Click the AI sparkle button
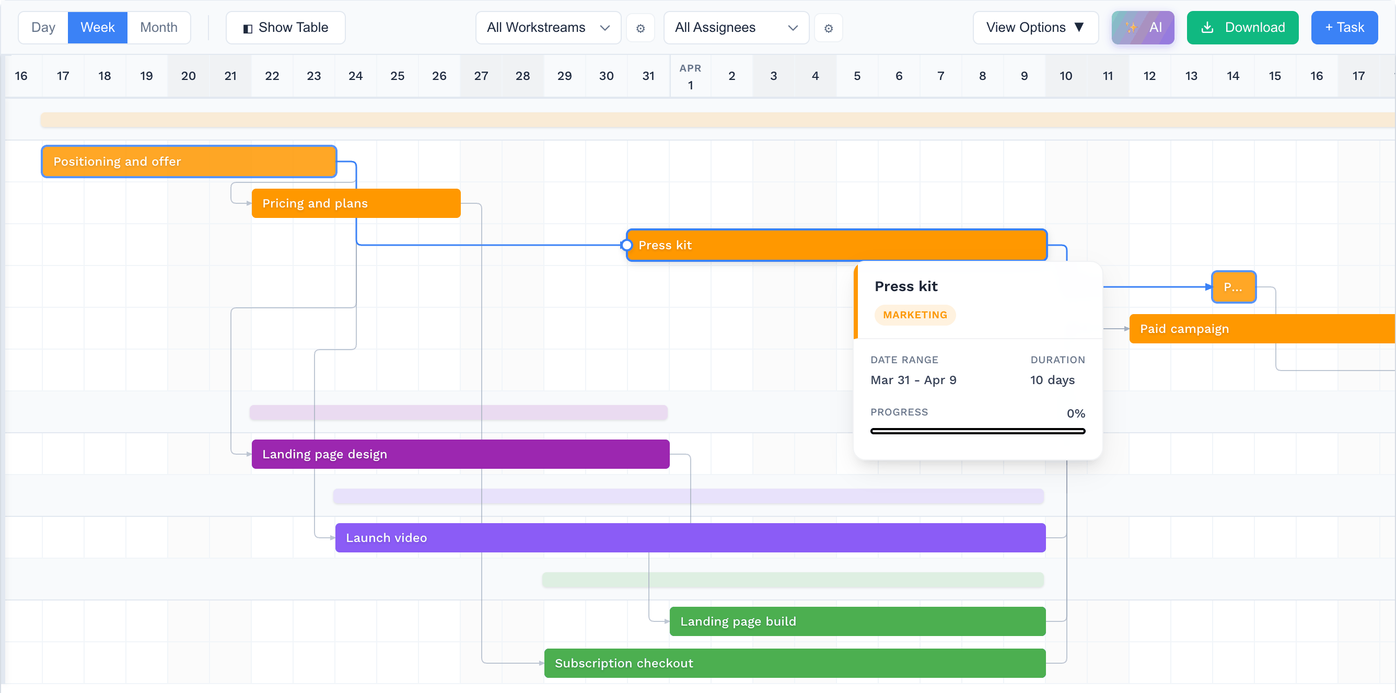The width and height of the screenshot is (1396, 693). point(1143,27)
